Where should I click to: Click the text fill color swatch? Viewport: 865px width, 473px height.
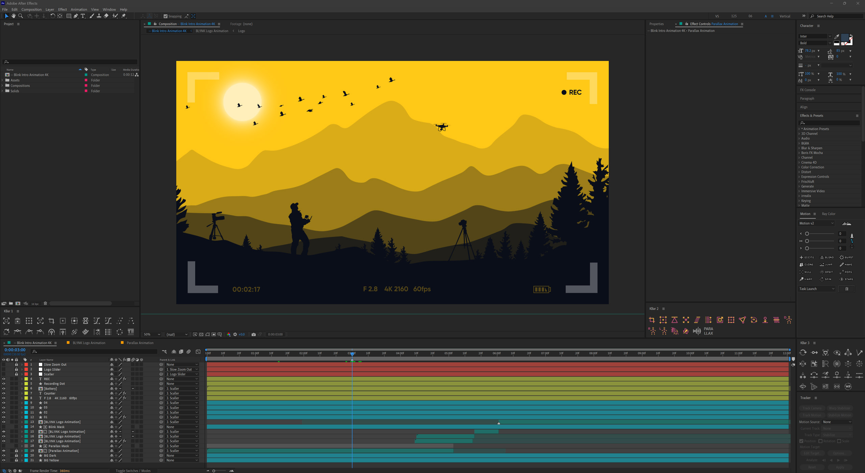pyautogui.click(x=844, y=38)
